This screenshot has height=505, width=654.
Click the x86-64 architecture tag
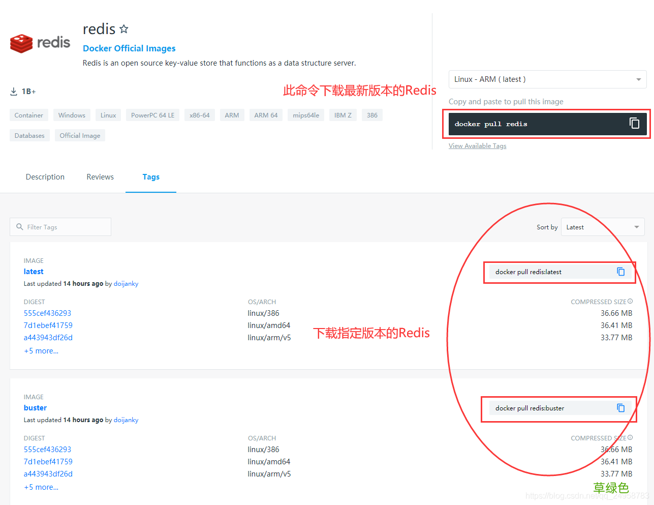pyautogui.click(x=200, y=115)
